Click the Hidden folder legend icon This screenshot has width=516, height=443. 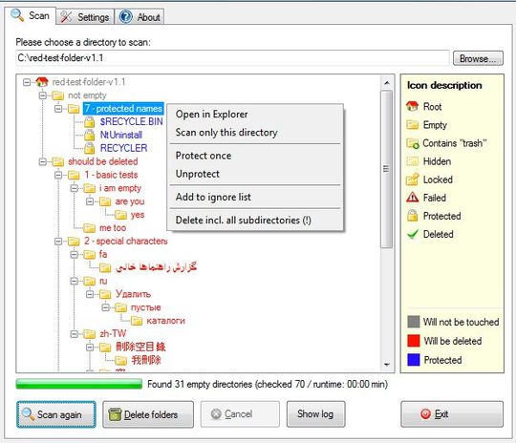[x=413, y=161]
